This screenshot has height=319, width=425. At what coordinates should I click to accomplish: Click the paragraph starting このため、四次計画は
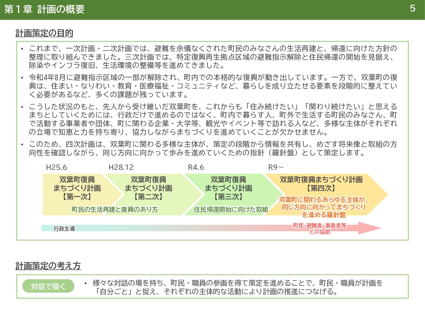(213, 149)
